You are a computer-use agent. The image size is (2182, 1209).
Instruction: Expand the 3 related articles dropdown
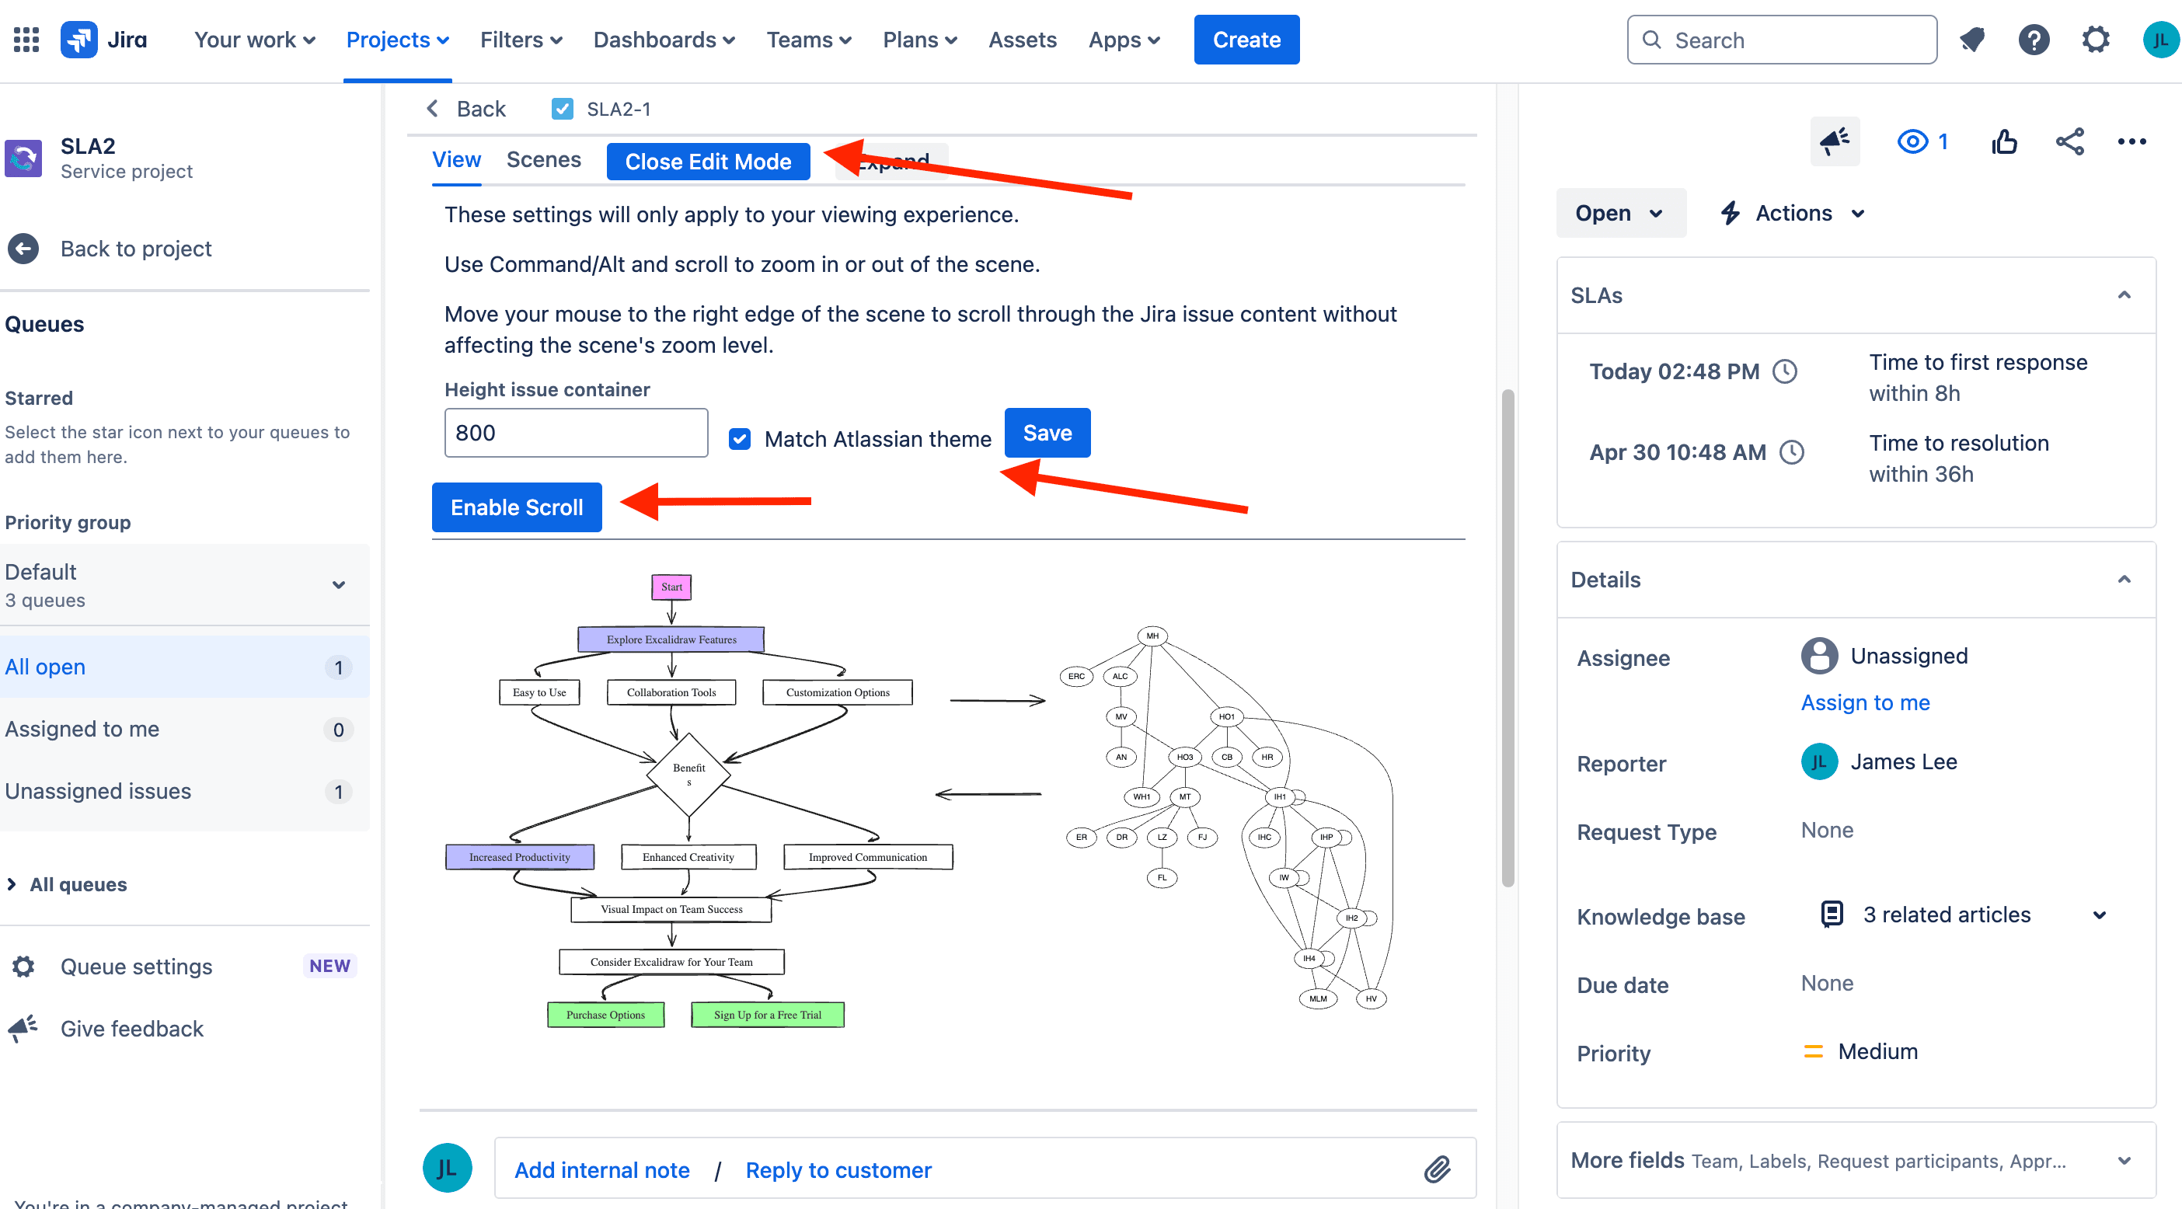(x=2099, y=915)
